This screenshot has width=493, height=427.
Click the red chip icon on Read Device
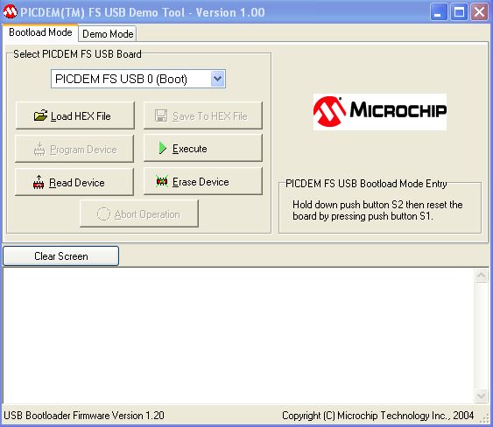pyautogui.click(x=39, y=182)
